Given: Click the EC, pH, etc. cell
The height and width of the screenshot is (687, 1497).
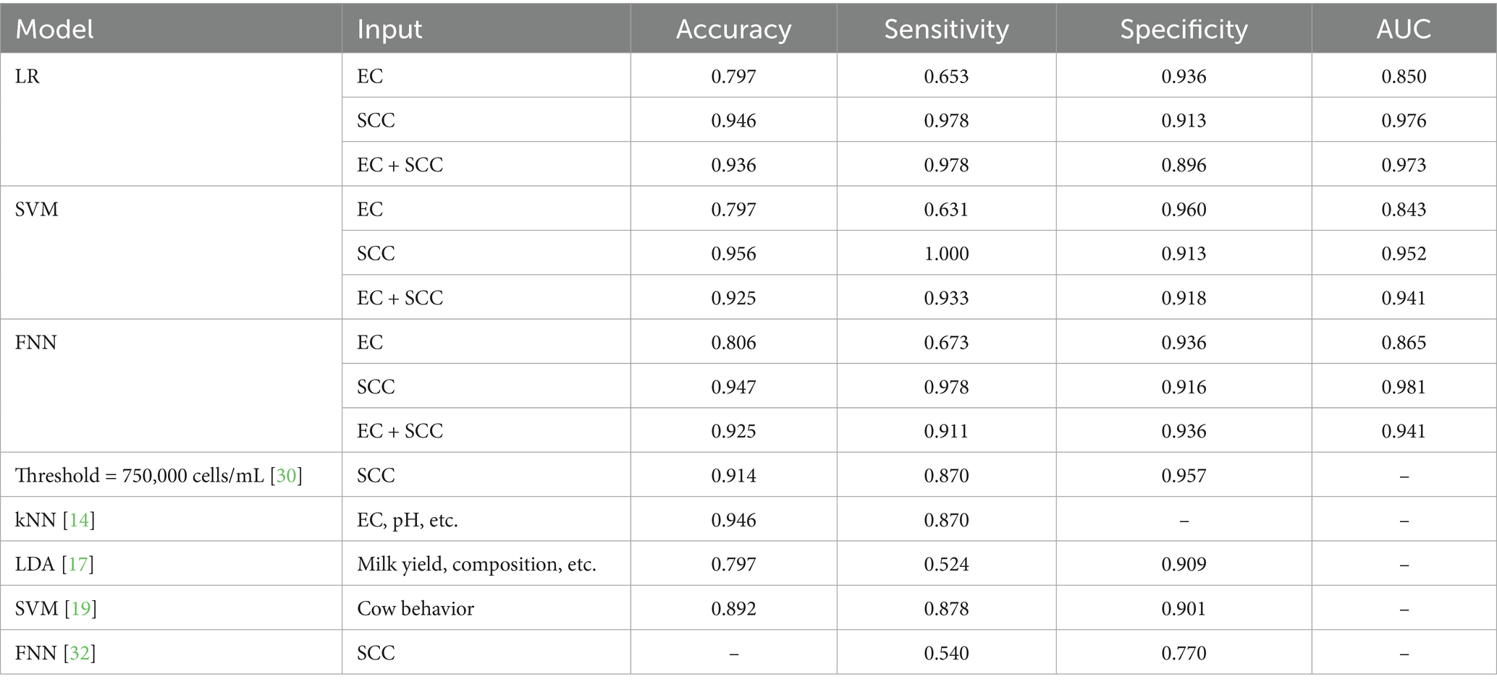Looking at the screenshot, I should pos(408,520).
